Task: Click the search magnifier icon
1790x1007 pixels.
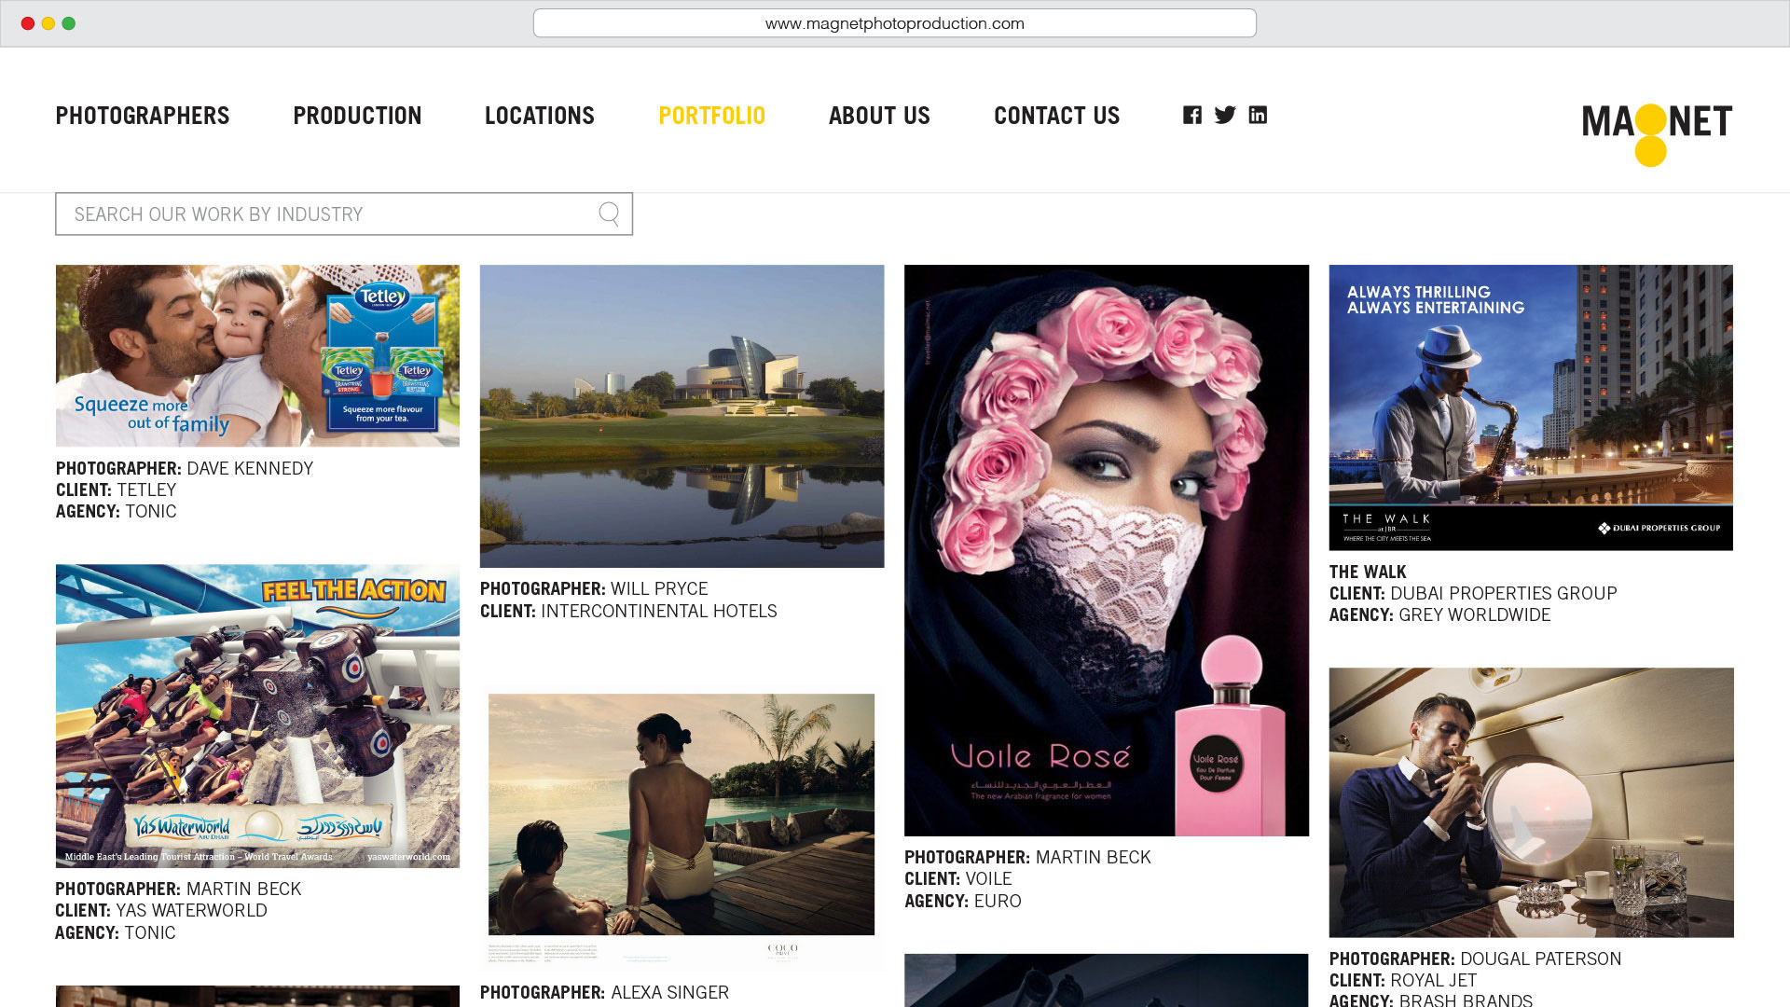Action: tap(609, 214)
